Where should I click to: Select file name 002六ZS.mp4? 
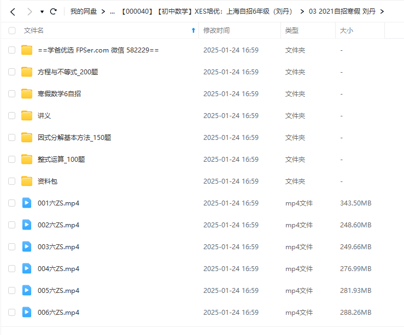tap(58, 225)
